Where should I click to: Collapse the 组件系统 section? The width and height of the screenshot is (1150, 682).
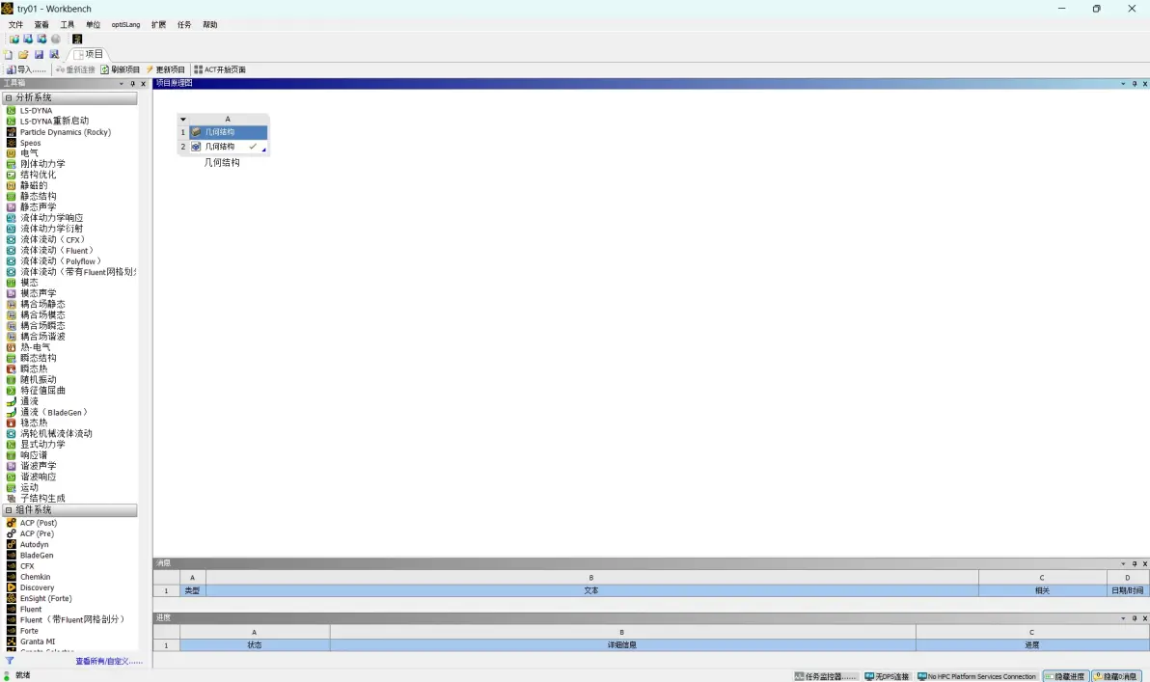point(9,509)
